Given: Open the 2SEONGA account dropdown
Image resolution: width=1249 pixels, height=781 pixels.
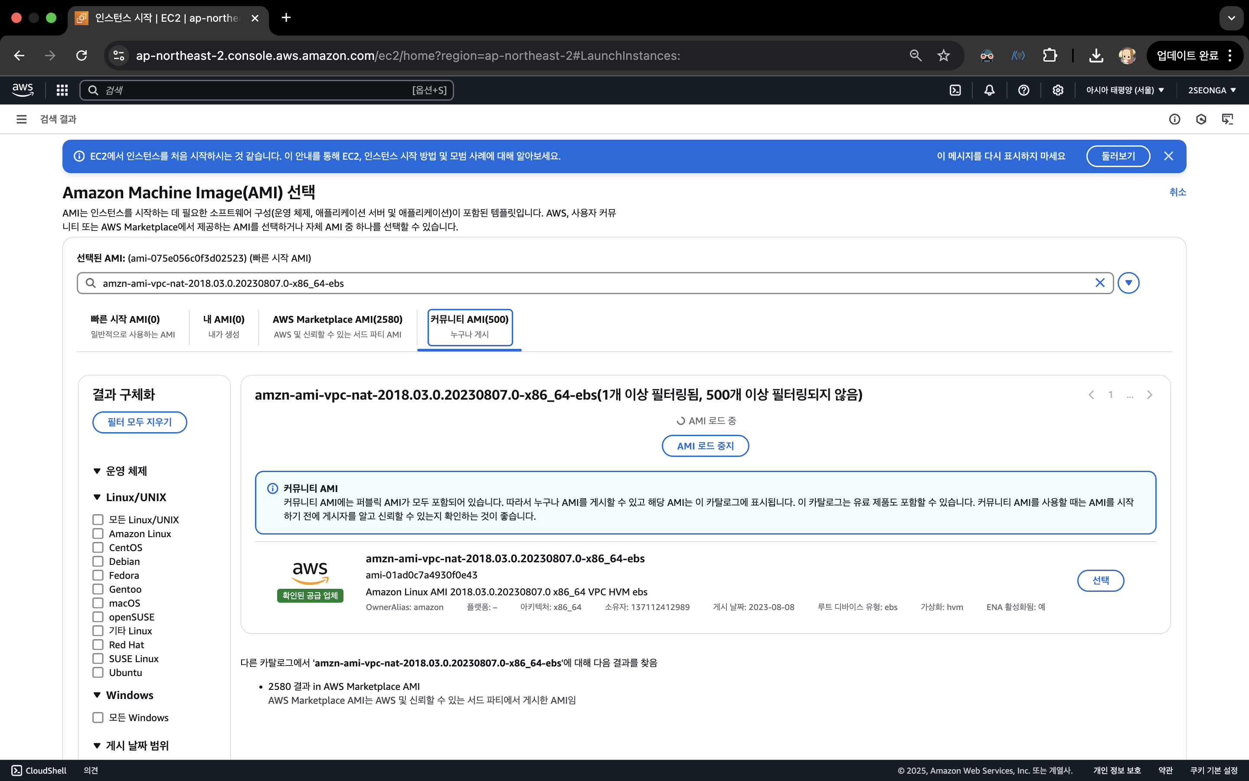Looking at the screenshot, I should (1211, 90).
